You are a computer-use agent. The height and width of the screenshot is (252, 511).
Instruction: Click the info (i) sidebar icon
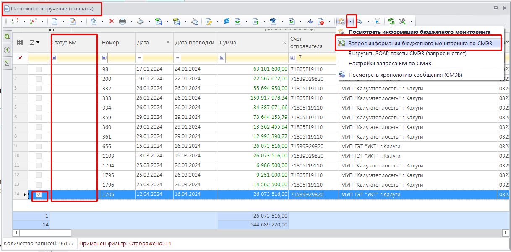(x=7, y=50)
